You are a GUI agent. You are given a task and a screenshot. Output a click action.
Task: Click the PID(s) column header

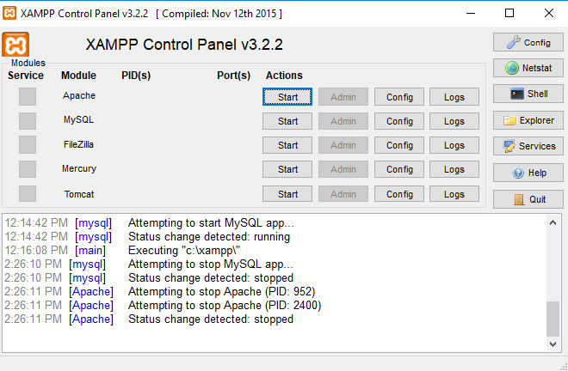[136, 76]
